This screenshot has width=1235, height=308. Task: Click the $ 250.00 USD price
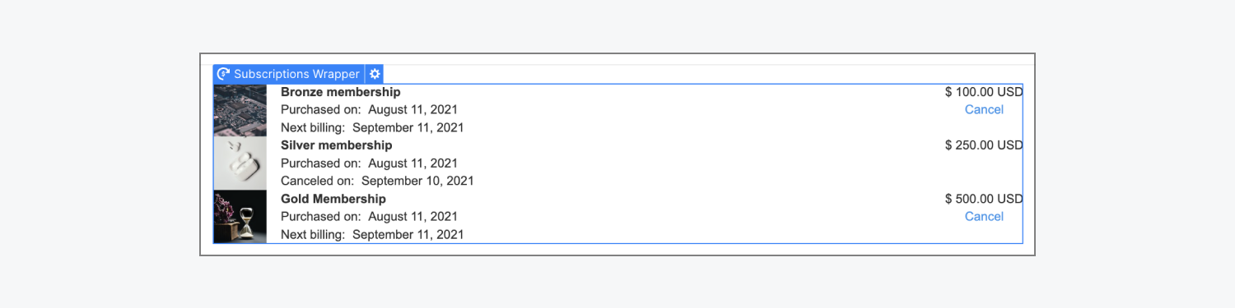984,145
